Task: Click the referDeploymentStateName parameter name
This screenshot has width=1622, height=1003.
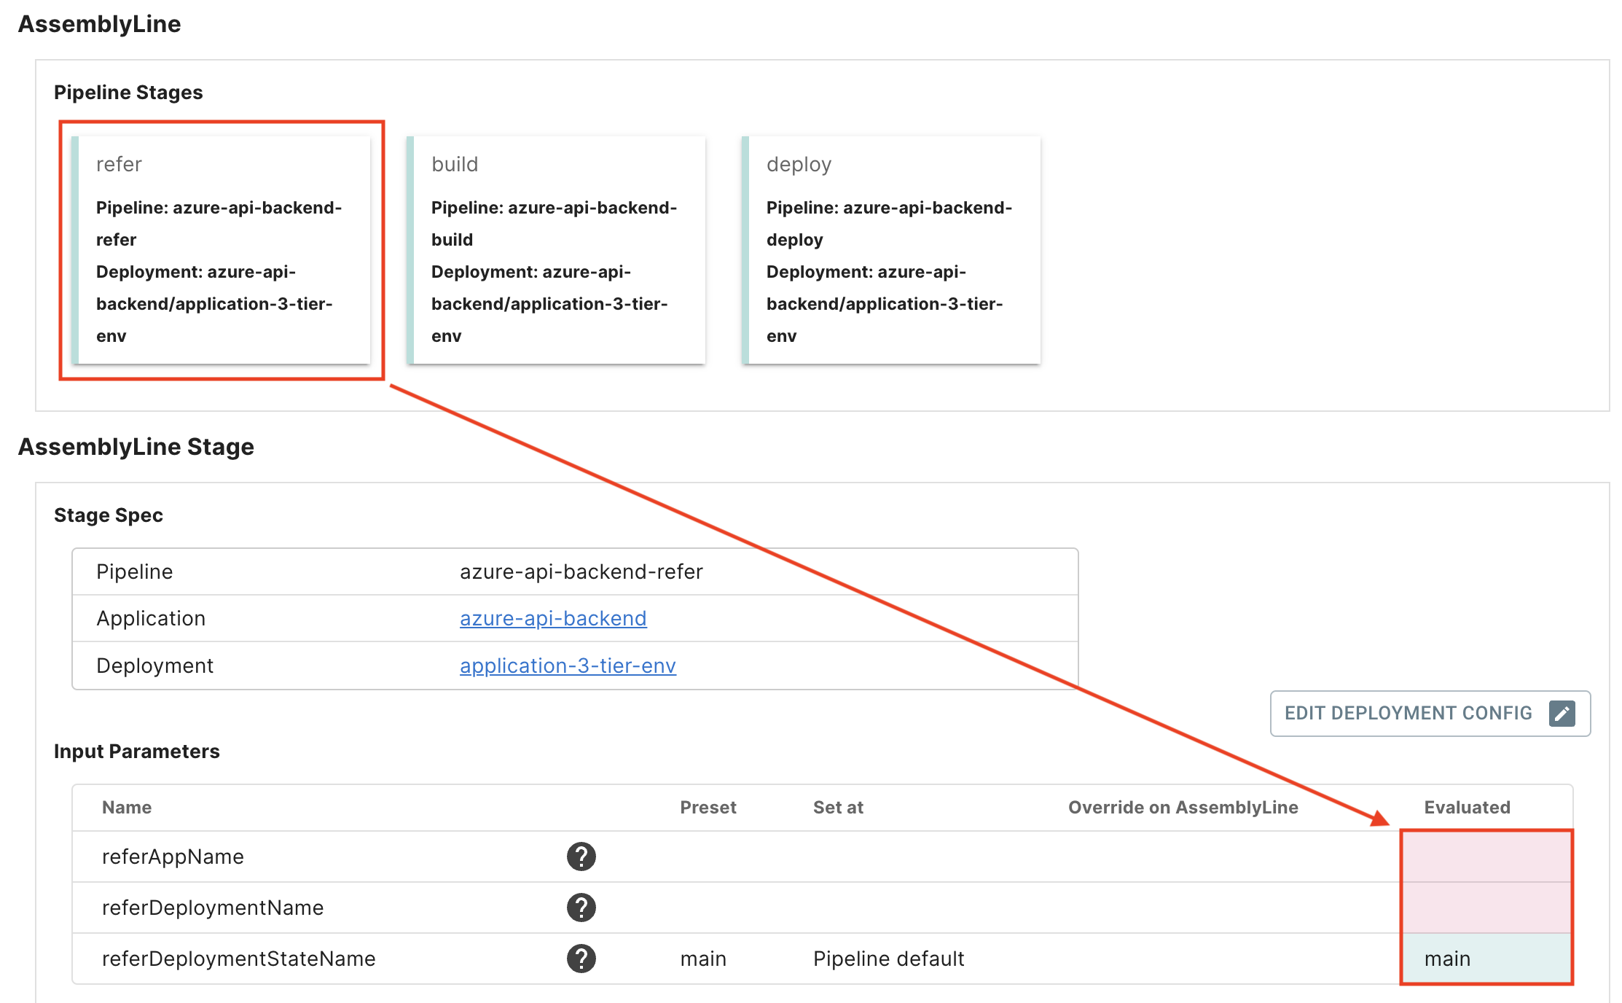Action: [238, 959]
